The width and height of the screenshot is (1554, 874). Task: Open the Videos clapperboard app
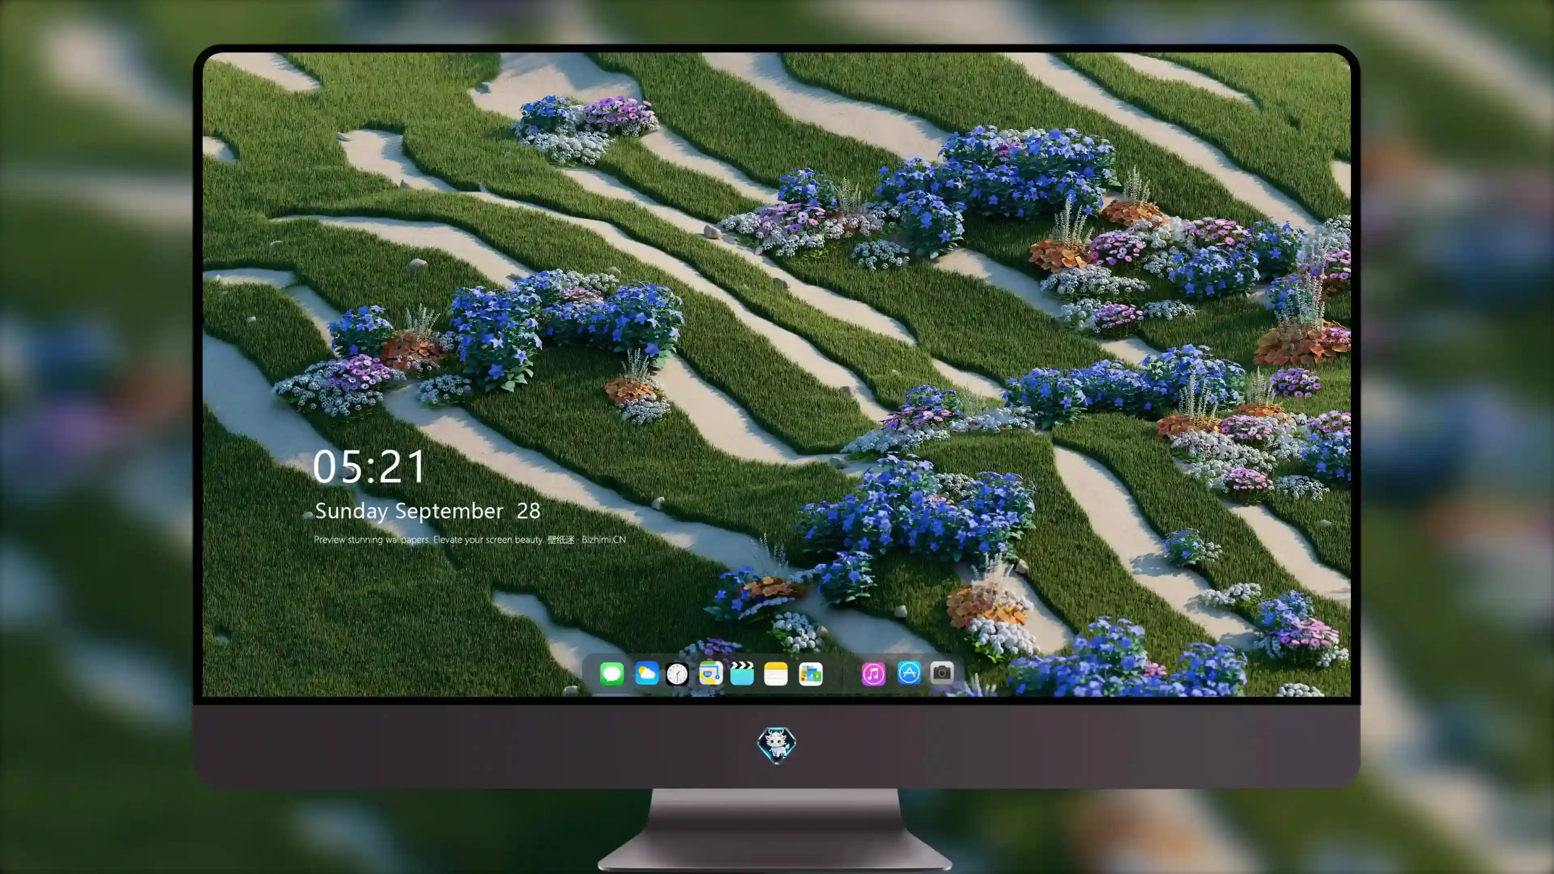(742, 673)
